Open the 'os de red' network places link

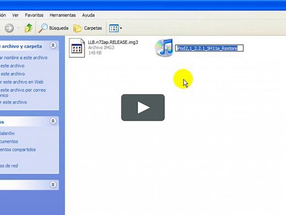(x=9, y=166)
